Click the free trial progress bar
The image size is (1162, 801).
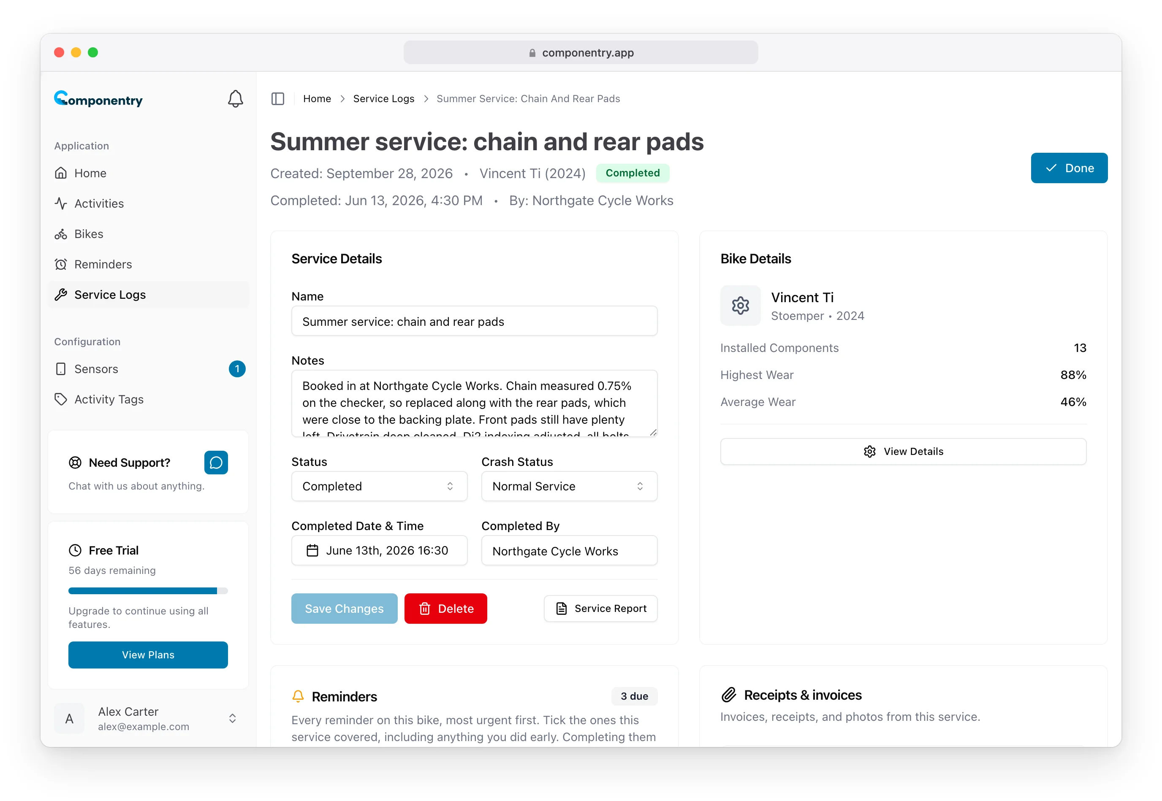[x=148, y=591]
